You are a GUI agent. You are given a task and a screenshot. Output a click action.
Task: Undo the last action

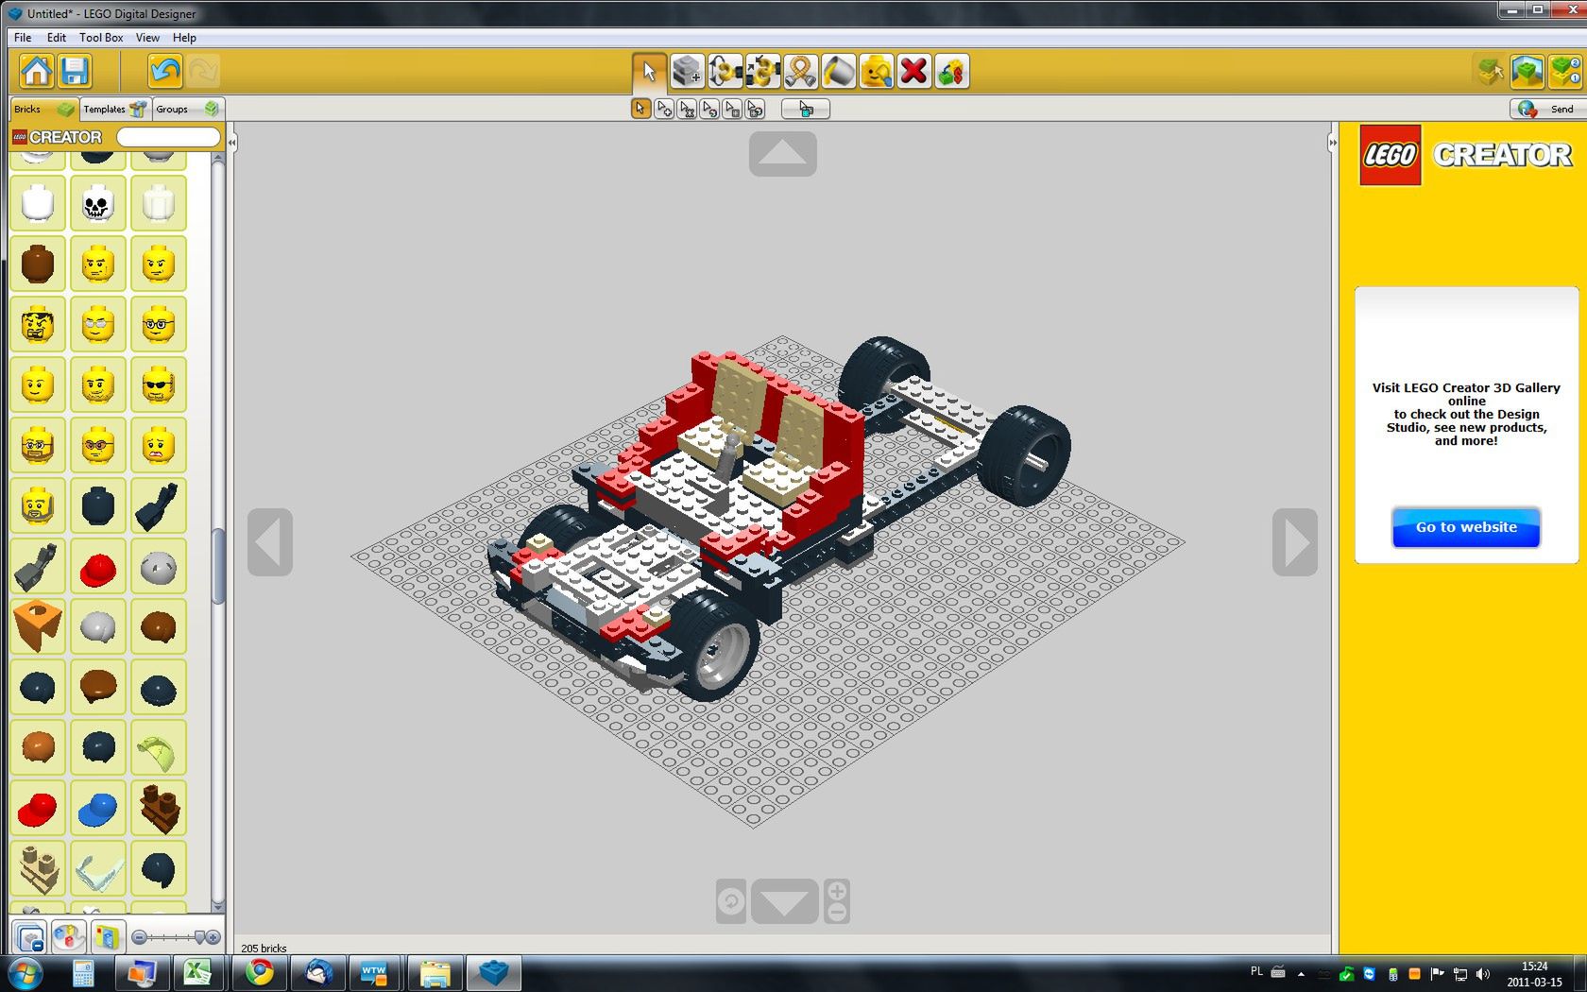(x=165, y=72)
